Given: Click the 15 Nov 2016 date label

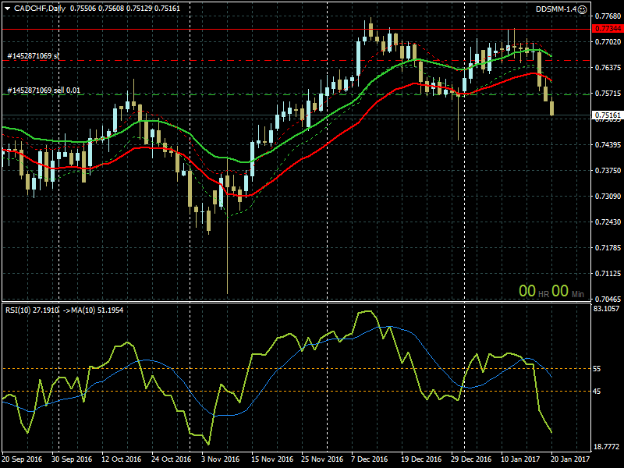Looking at the screenshot, I should (x=272, y=459).
